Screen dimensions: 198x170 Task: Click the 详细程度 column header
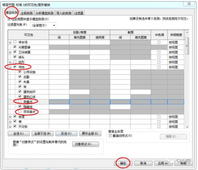click(x=176, y=35)
